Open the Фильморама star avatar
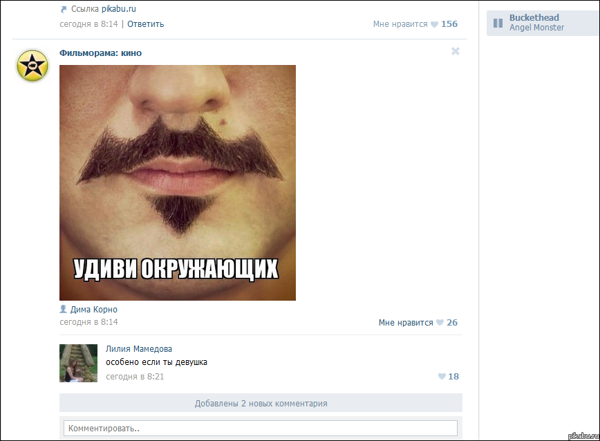This screenshot has width=600, height=441. [32, 66]
